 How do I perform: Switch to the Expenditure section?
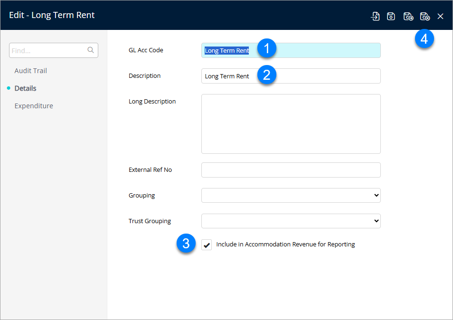34,106
